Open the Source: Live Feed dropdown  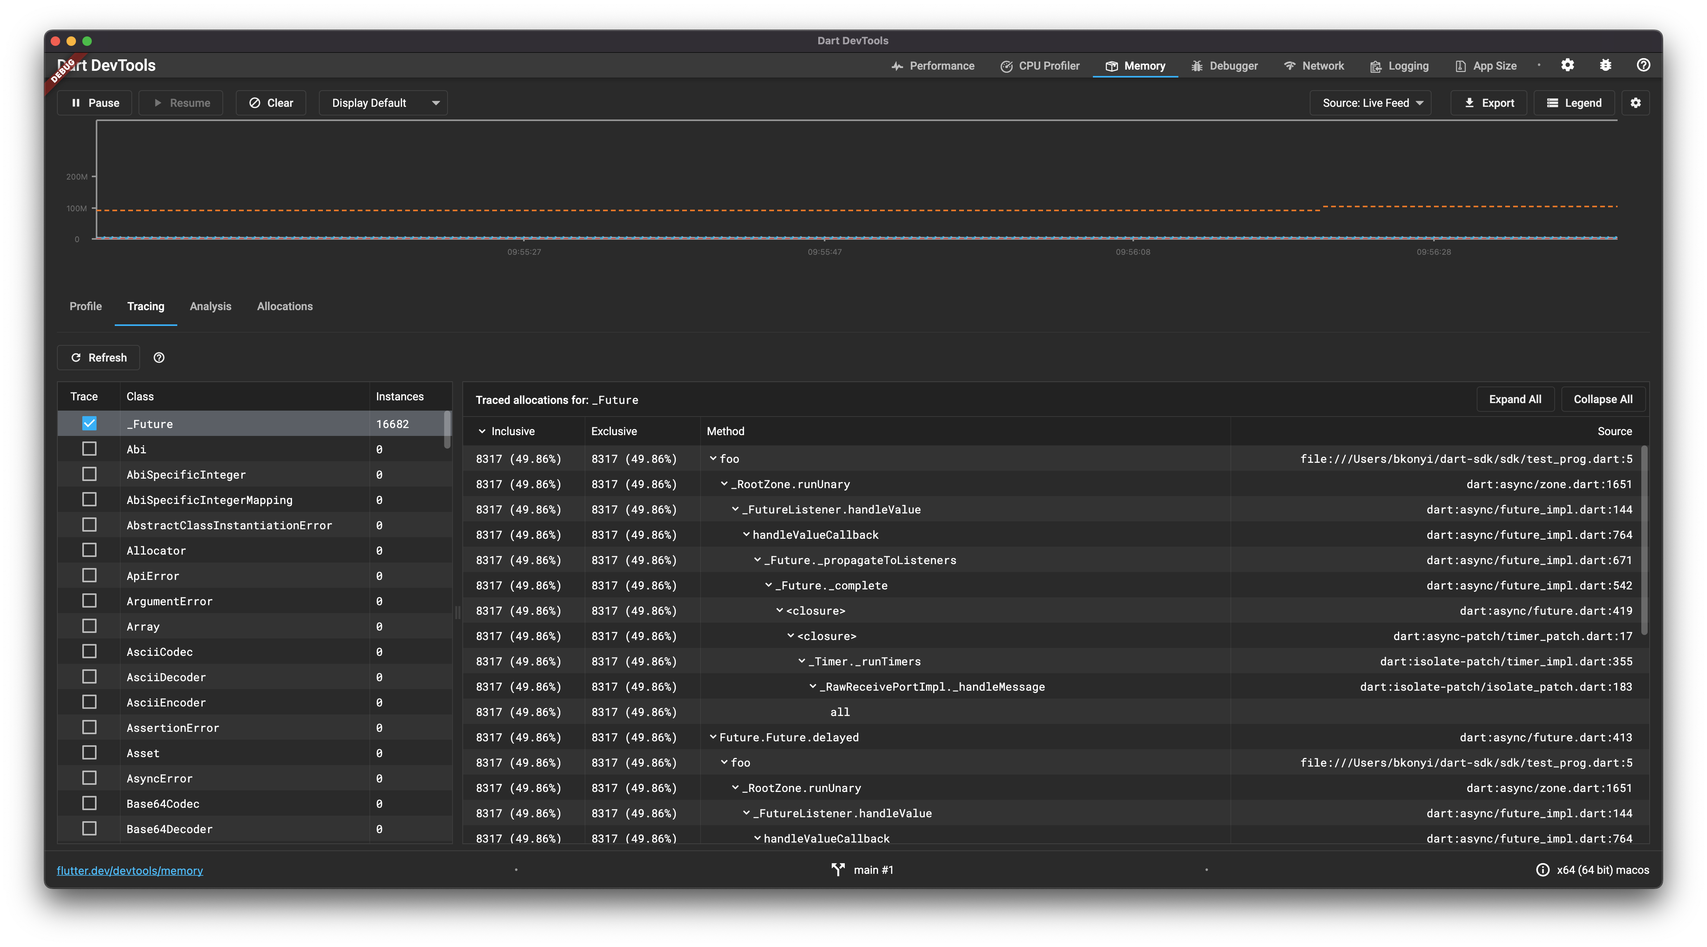(x=1370, y=102)
